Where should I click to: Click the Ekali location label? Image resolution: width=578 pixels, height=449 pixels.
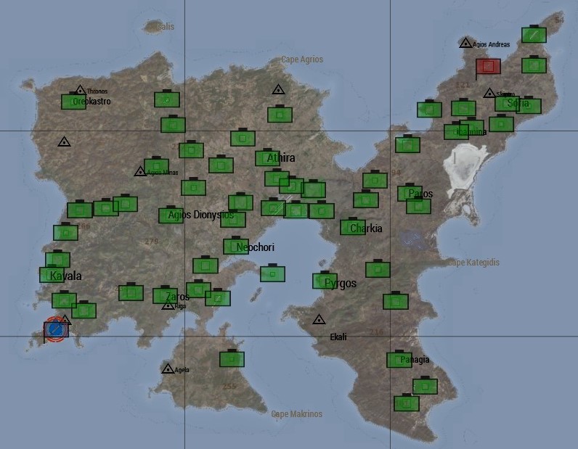[x=338, y=337]
